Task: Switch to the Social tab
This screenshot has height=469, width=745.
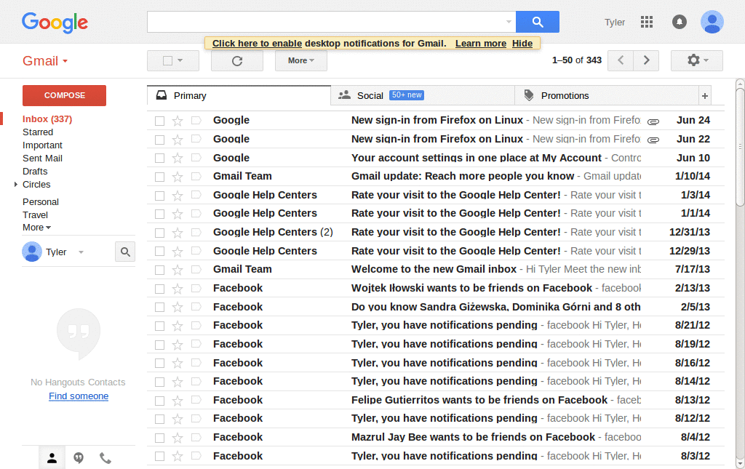Action: click(x=423, y=95)
